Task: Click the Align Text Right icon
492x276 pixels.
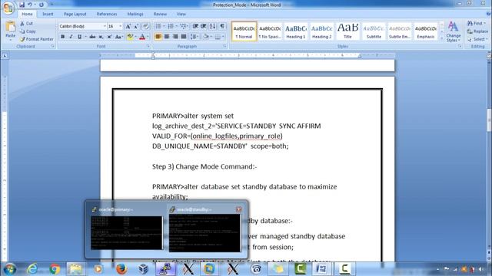Action: click(175, 37)
